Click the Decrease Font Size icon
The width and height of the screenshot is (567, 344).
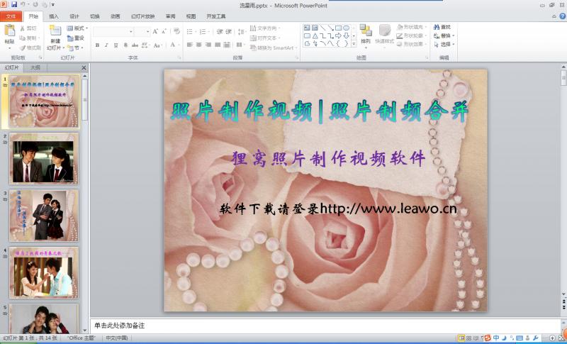[164, 32]
